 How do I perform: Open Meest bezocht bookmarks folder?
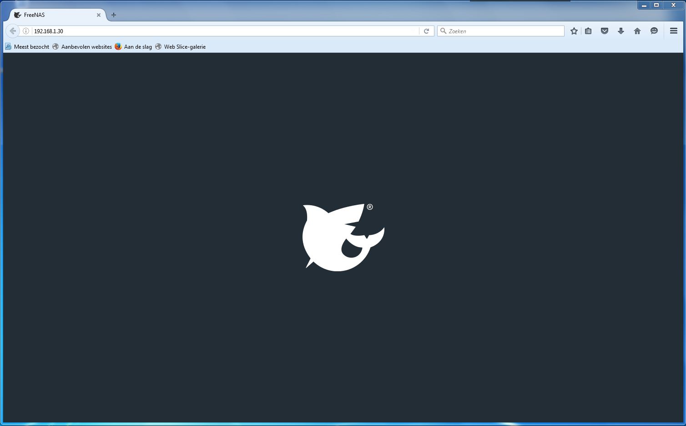coord(27,46)
